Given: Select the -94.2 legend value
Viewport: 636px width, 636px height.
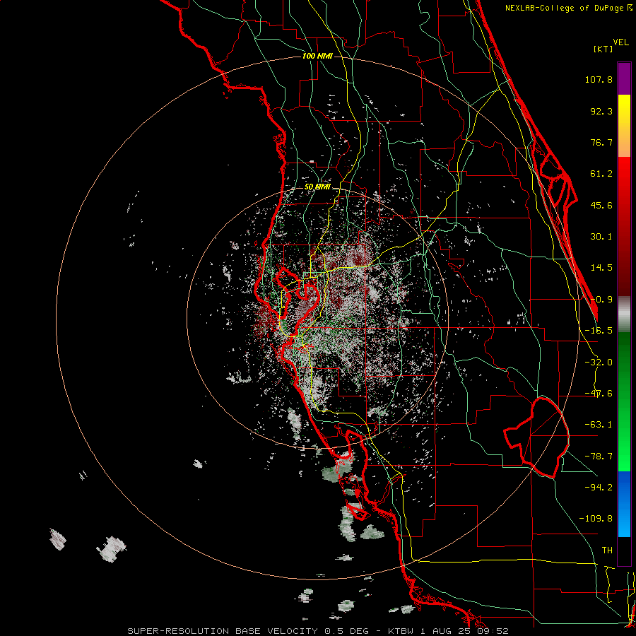Looking at the screenshot, I should pyautogui.click(x=599, y=487).
